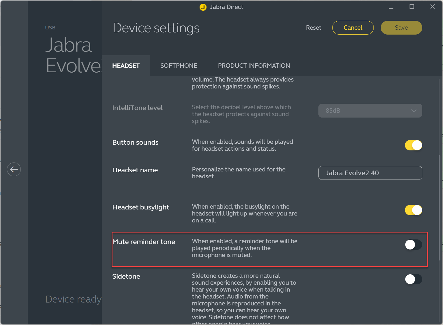Turn off the Button sounds toggle

pyautogui.click(x=413, y=145)
